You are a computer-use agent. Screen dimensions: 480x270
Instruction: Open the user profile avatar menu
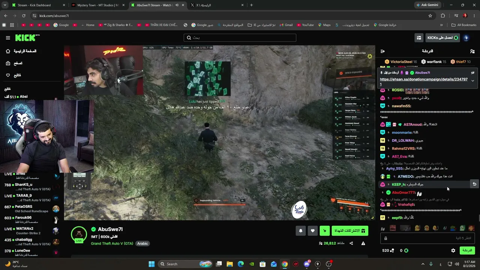466,38
